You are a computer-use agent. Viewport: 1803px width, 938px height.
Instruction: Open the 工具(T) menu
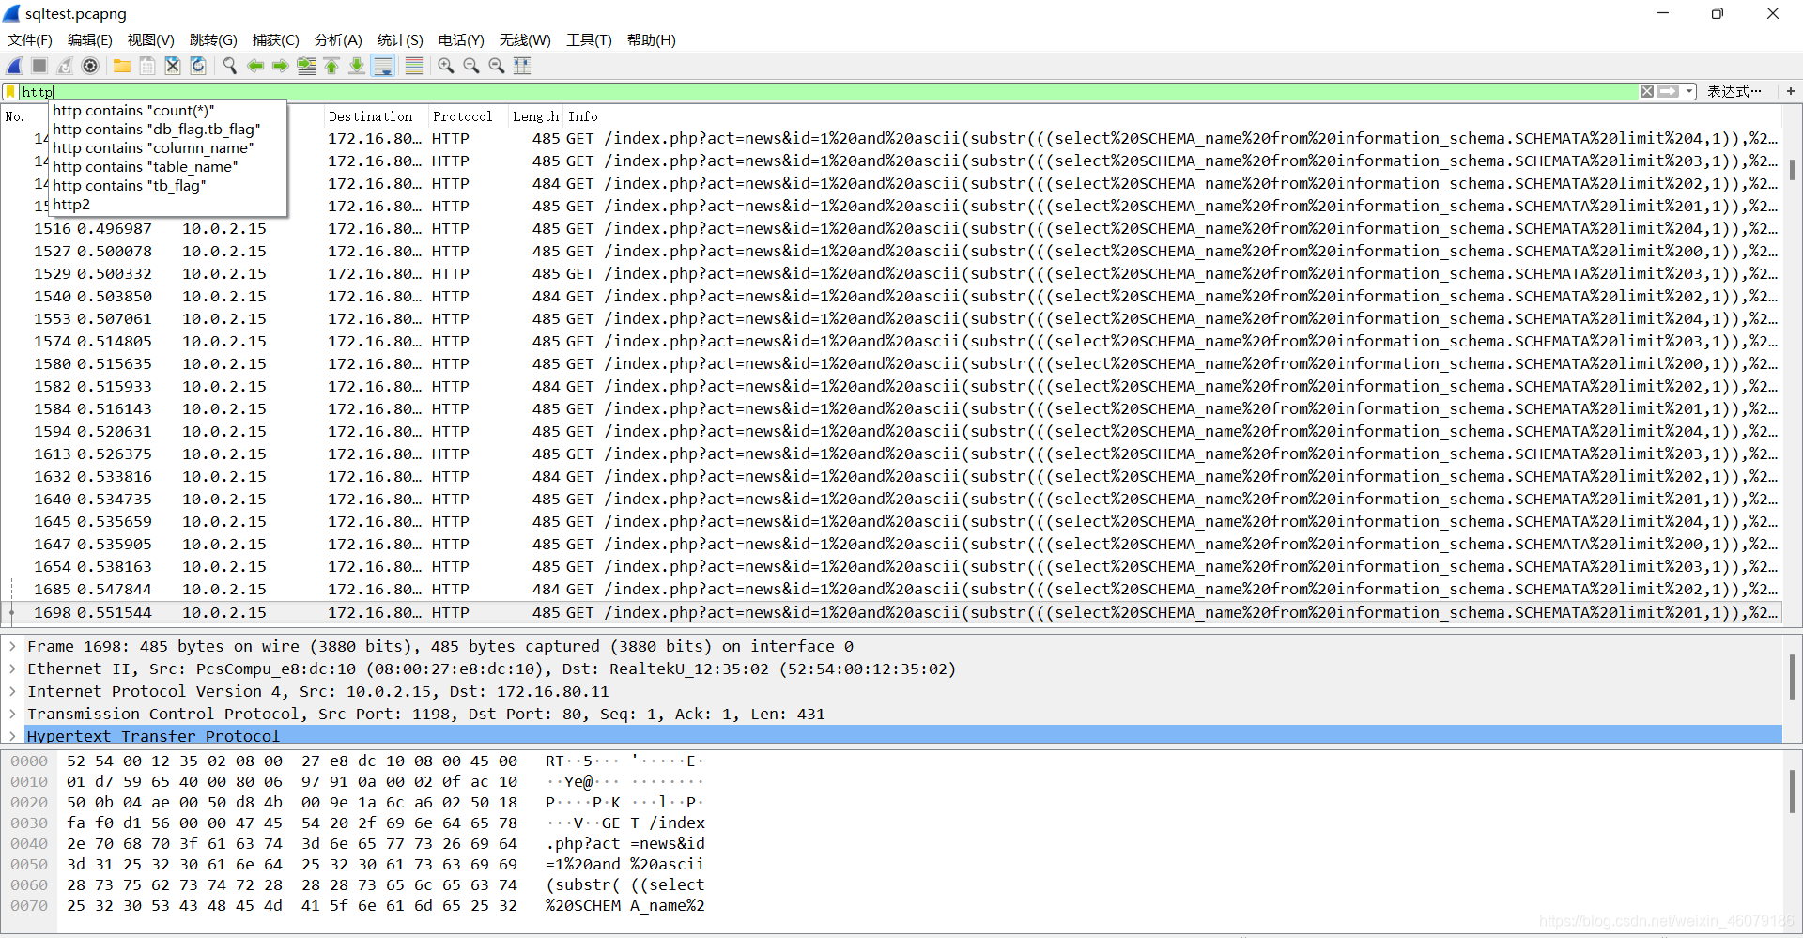[x=589, y=40]
